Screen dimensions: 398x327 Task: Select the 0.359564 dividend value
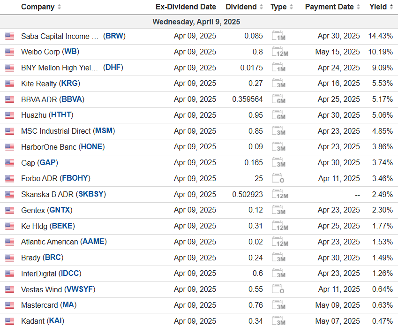click(248, 99)
